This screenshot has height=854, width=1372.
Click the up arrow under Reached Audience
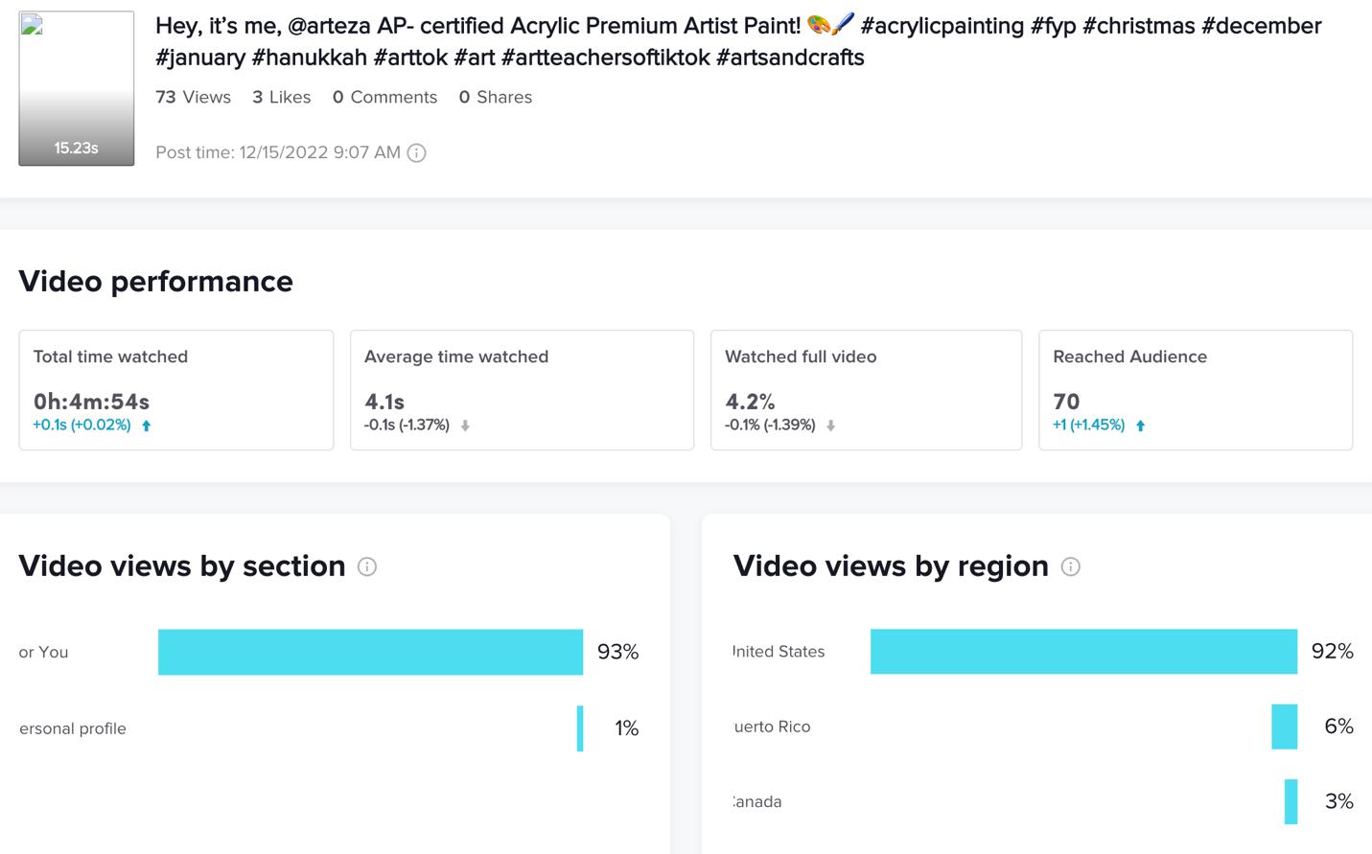[1141, 426]
